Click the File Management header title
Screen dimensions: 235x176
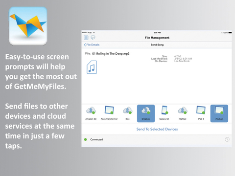tap(157, 38)
